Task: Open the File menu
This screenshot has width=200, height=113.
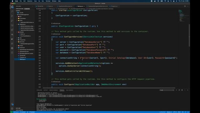Action: coord(21,1)
